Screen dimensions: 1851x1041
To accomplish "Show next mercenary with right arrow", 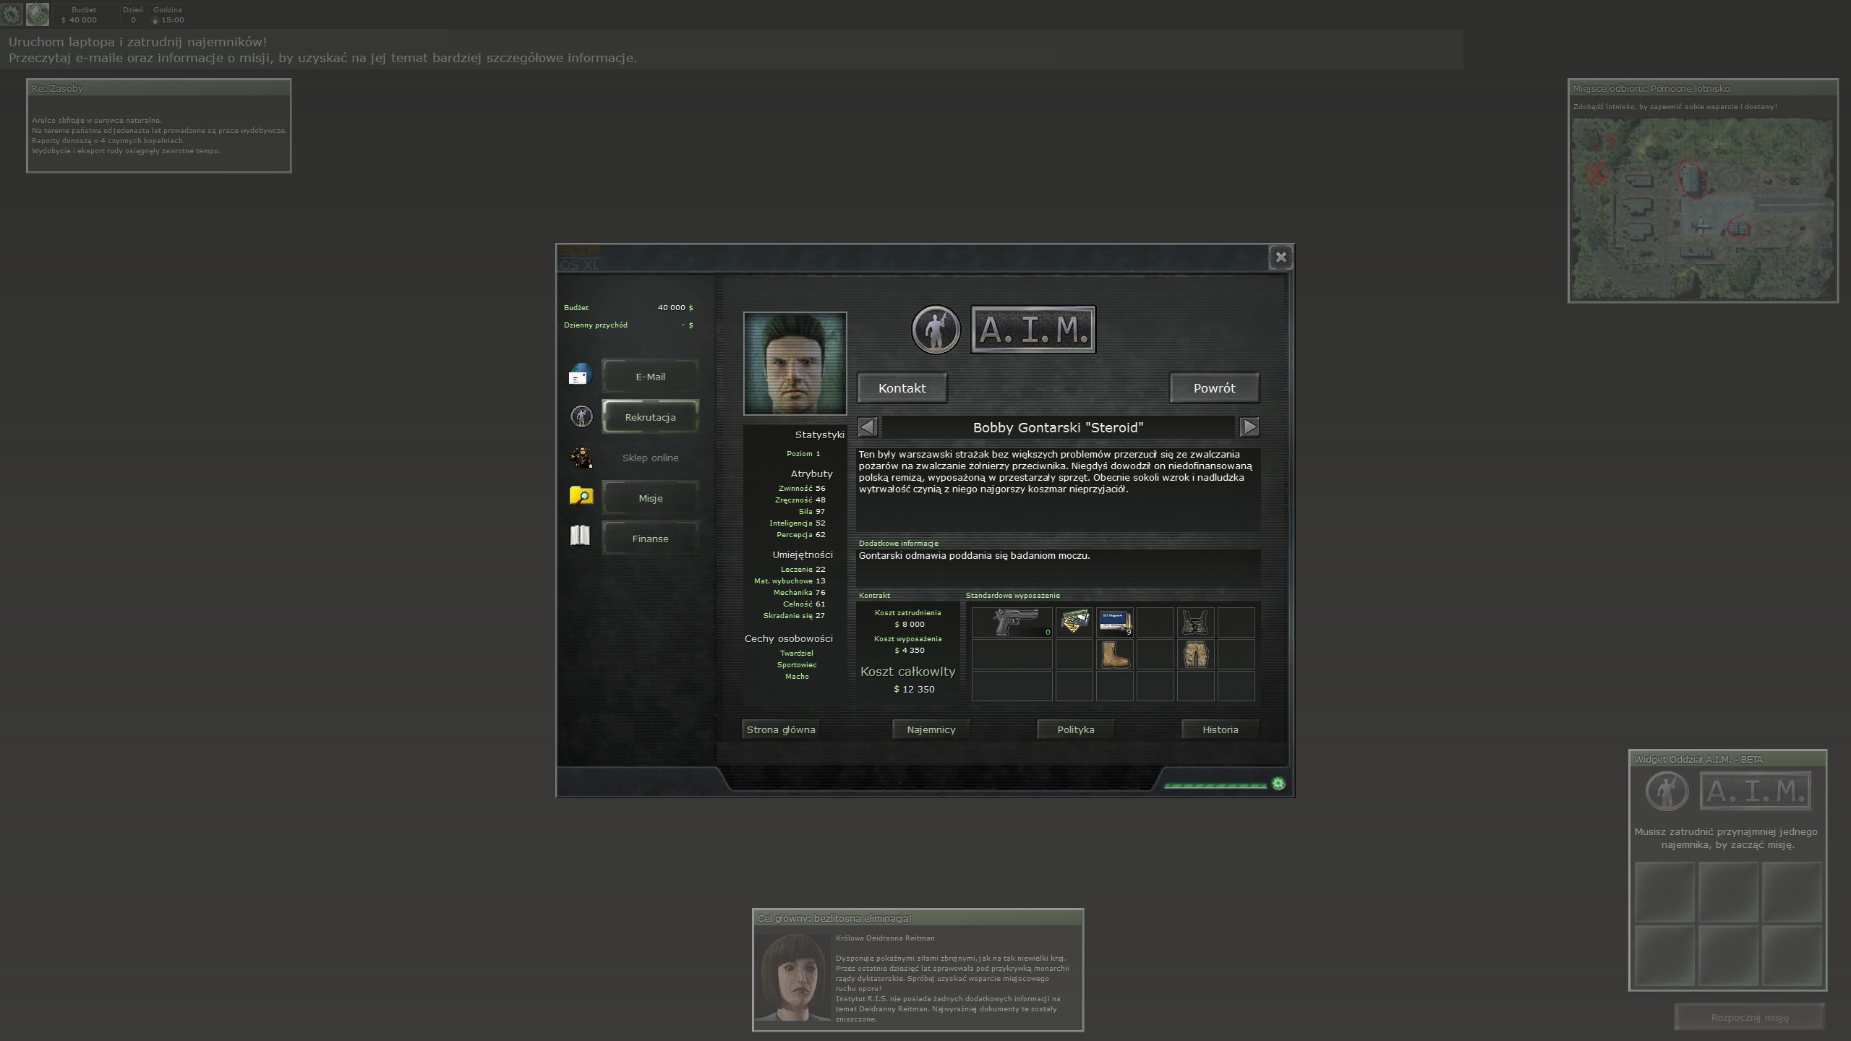I will tap(1249, 427).
